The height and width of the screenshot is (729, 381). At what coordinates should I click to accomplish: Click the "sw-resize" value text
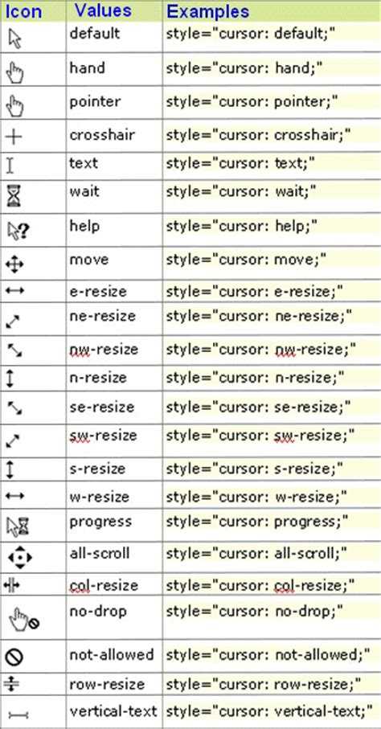pyautogui.click(x=103, y=436)
